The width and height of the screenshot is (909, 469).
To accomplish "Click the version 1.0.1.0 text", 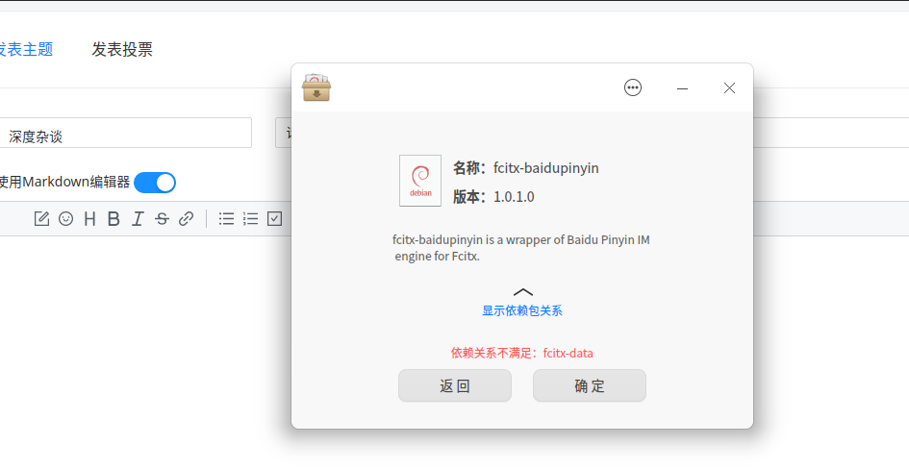I will point(514,197).
